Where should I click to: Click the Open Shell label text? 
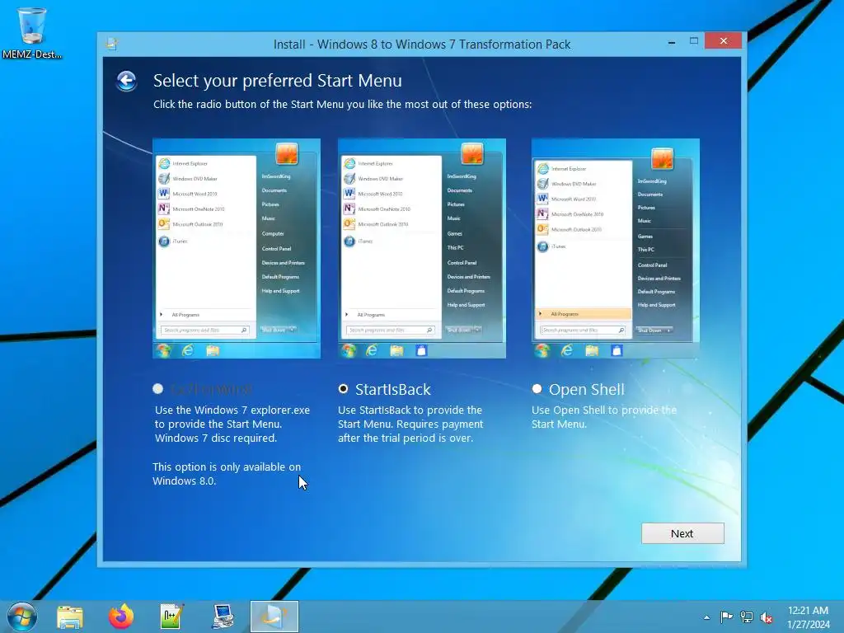[587, 389]
